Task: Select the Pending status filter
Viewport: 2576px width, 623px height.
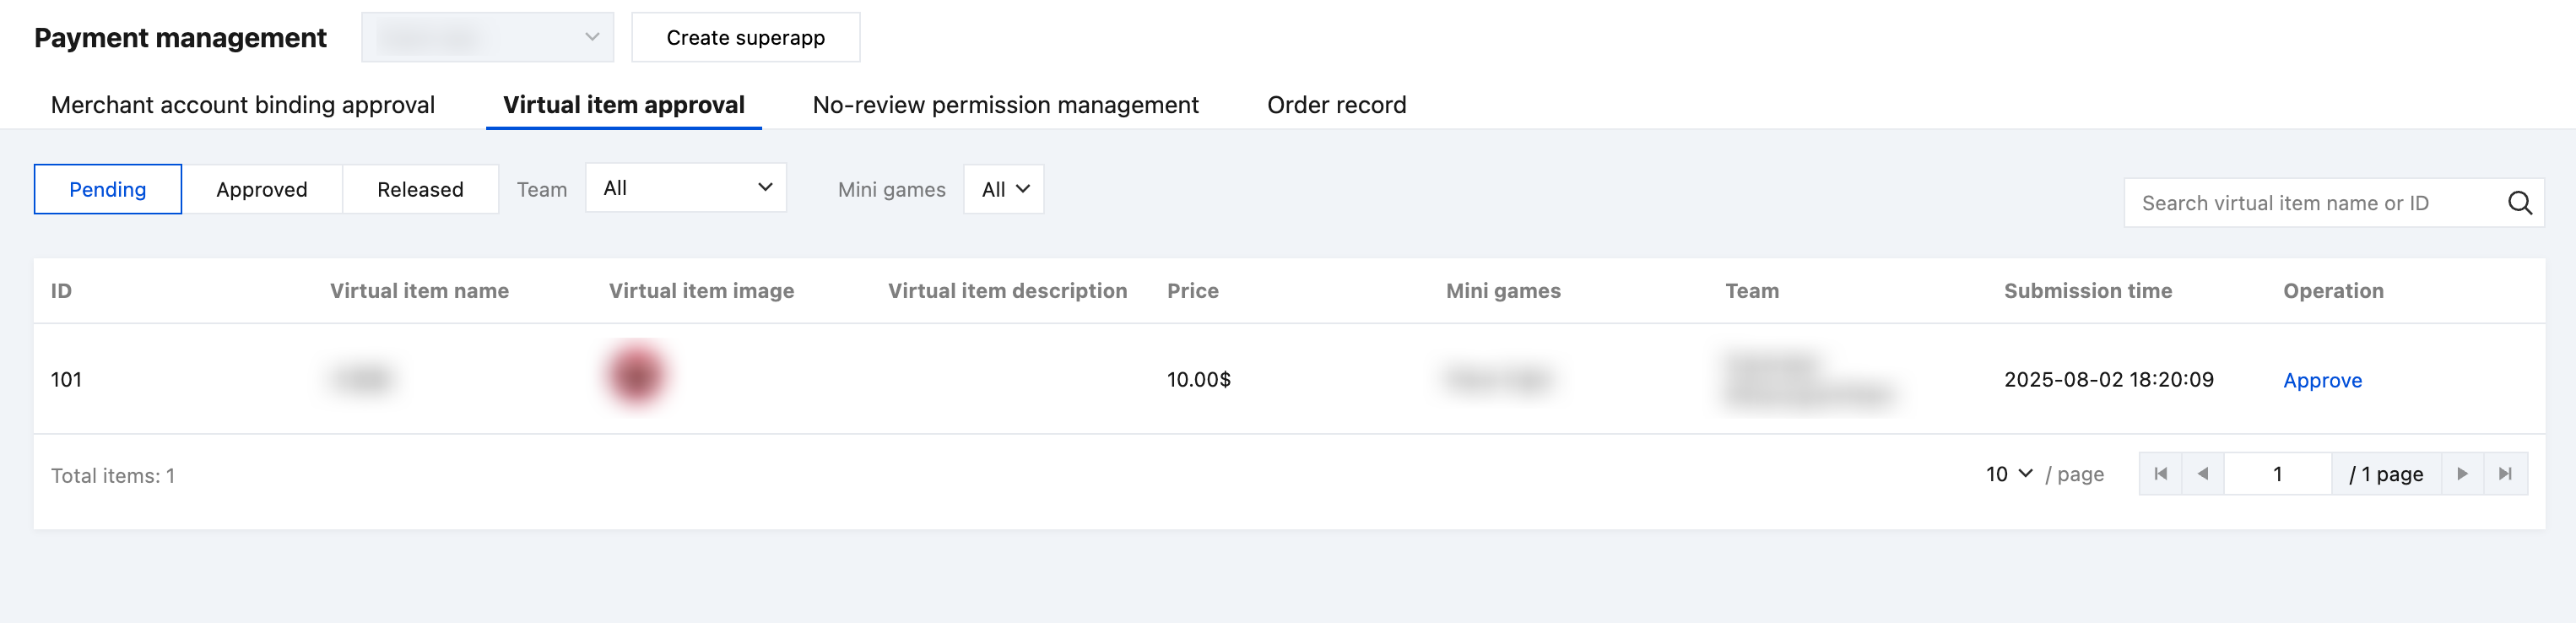Action: click(108, 189)
